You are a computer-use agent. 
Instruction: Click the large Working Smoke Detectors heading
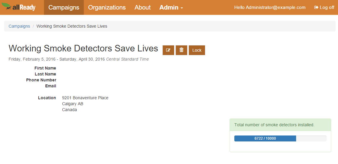click(x=83, y=48)
